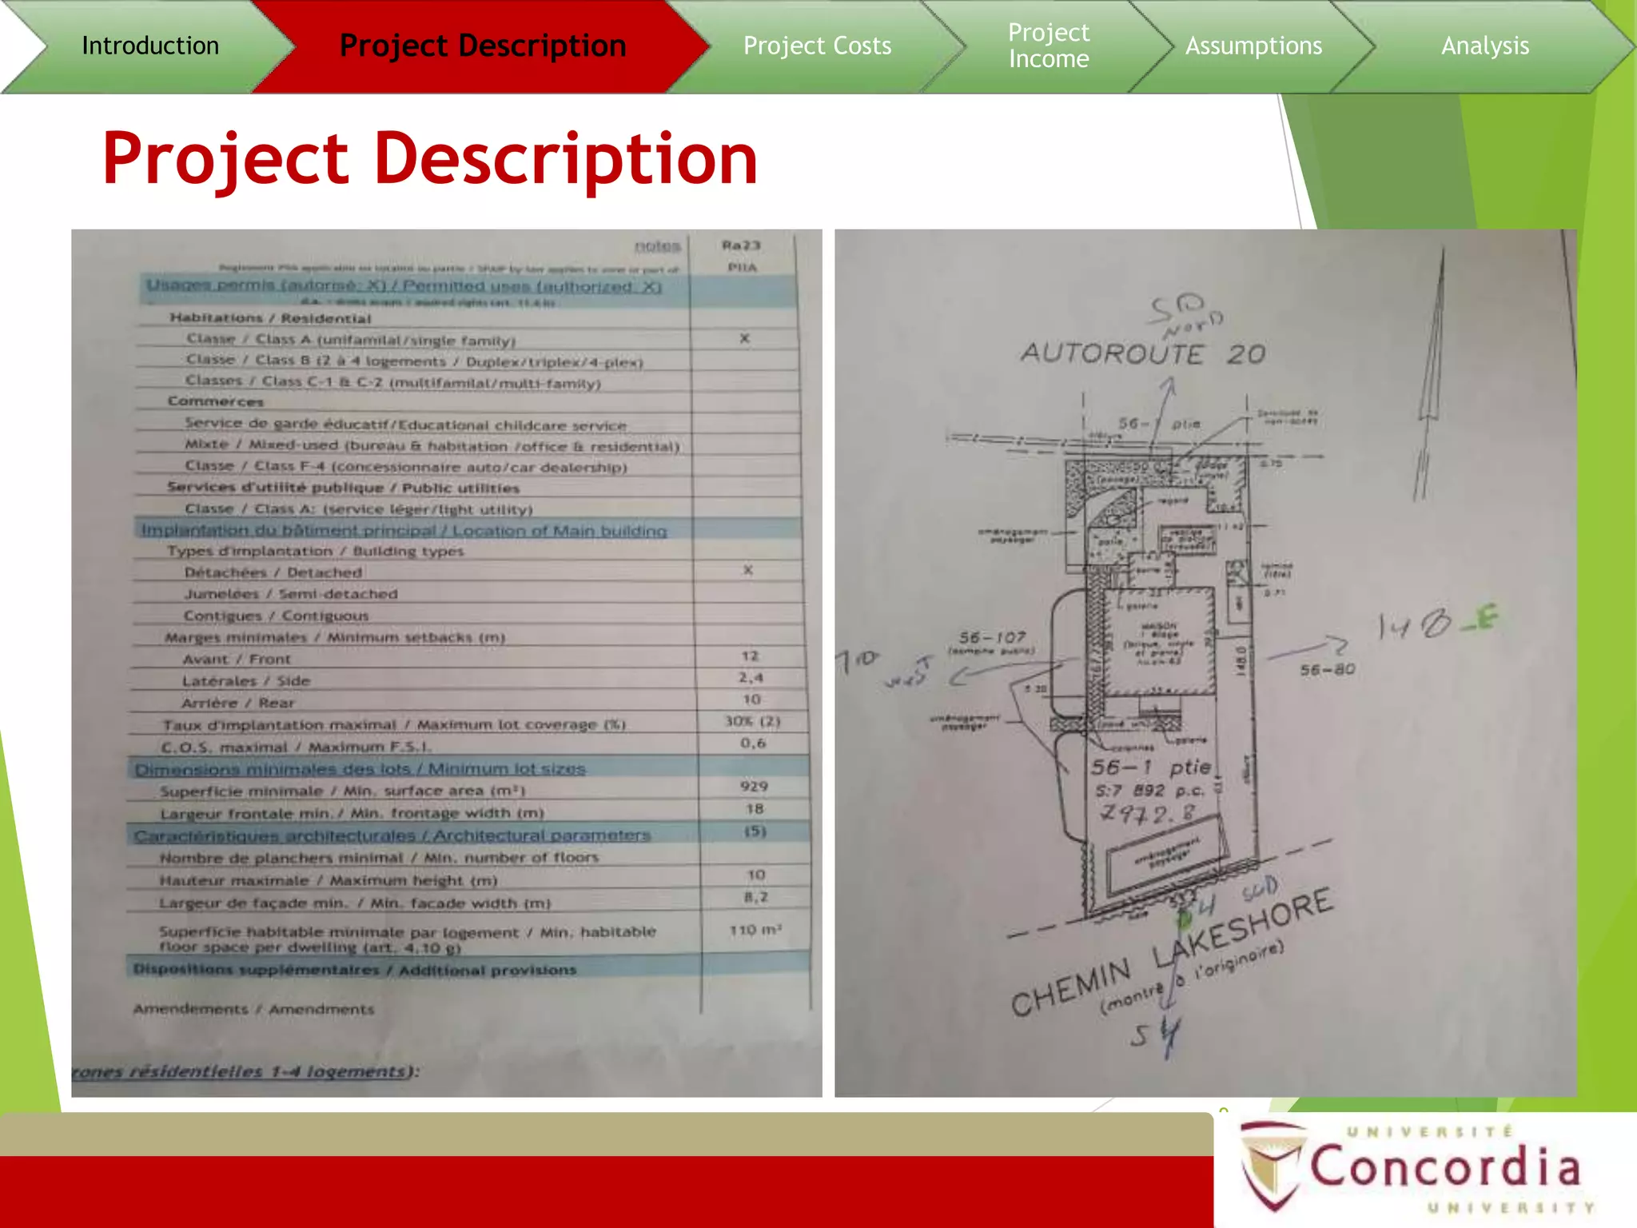
Task: Click the '110 m²' habitable floor value
Action: tap(755, 930)
